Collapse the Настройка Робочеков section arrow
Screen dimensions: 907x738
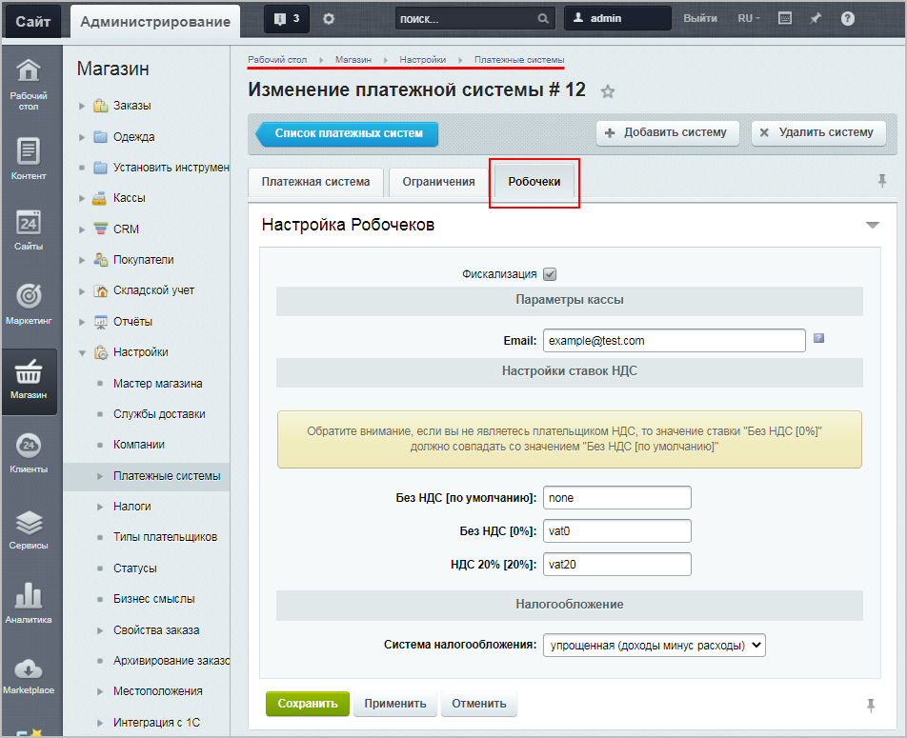(872, 226)
